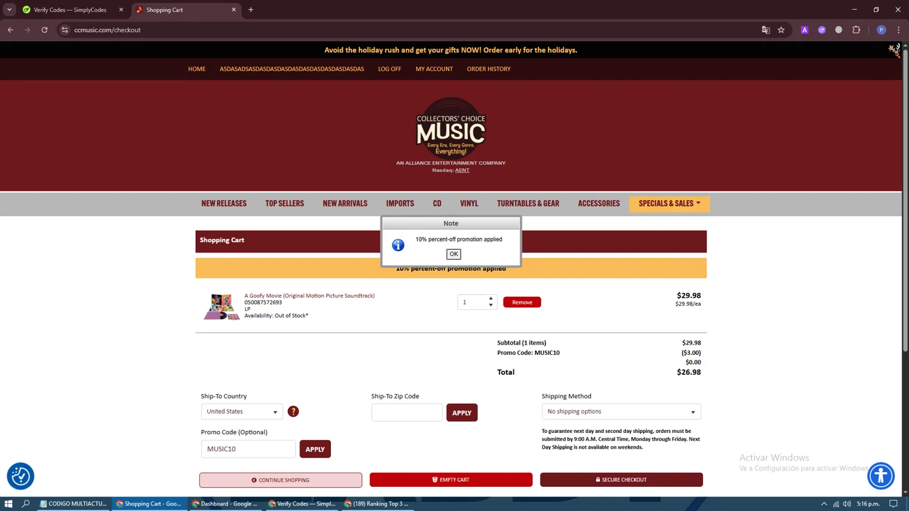909x511 pixels.
Task: Open the purple A extension icon
Action: tap(805, 30)
